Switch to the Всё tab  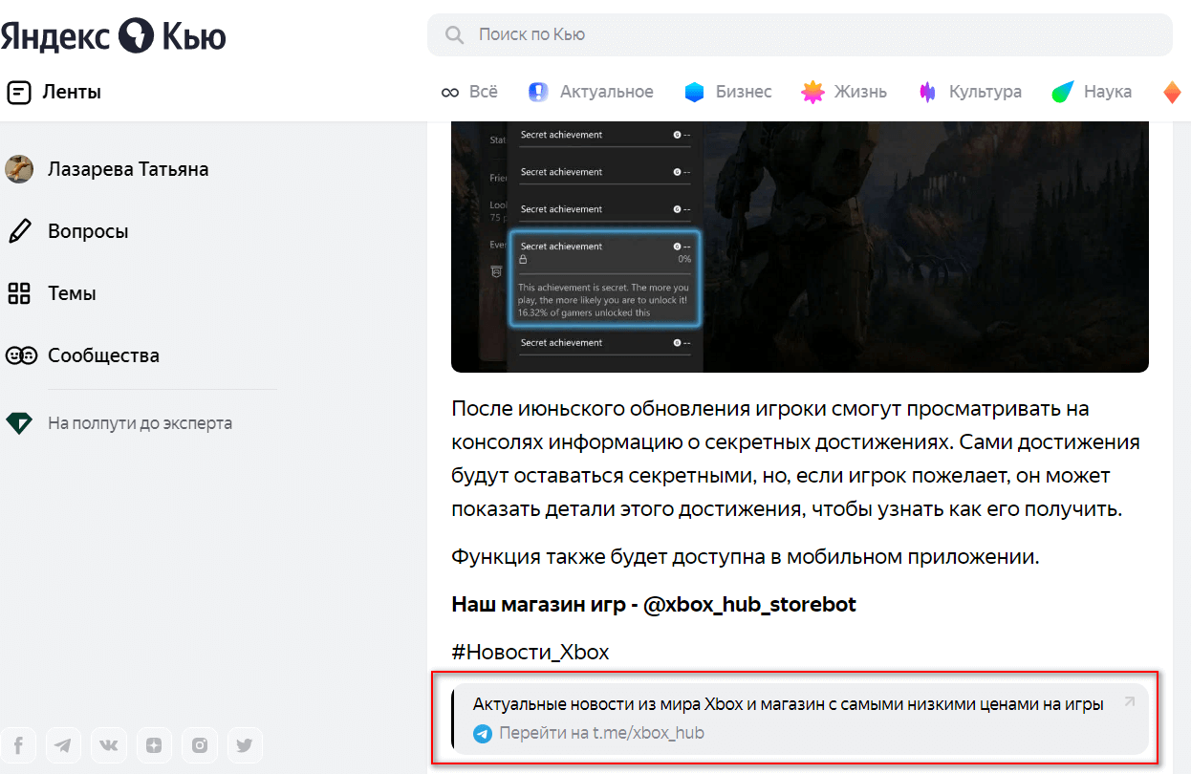(469, 92)
